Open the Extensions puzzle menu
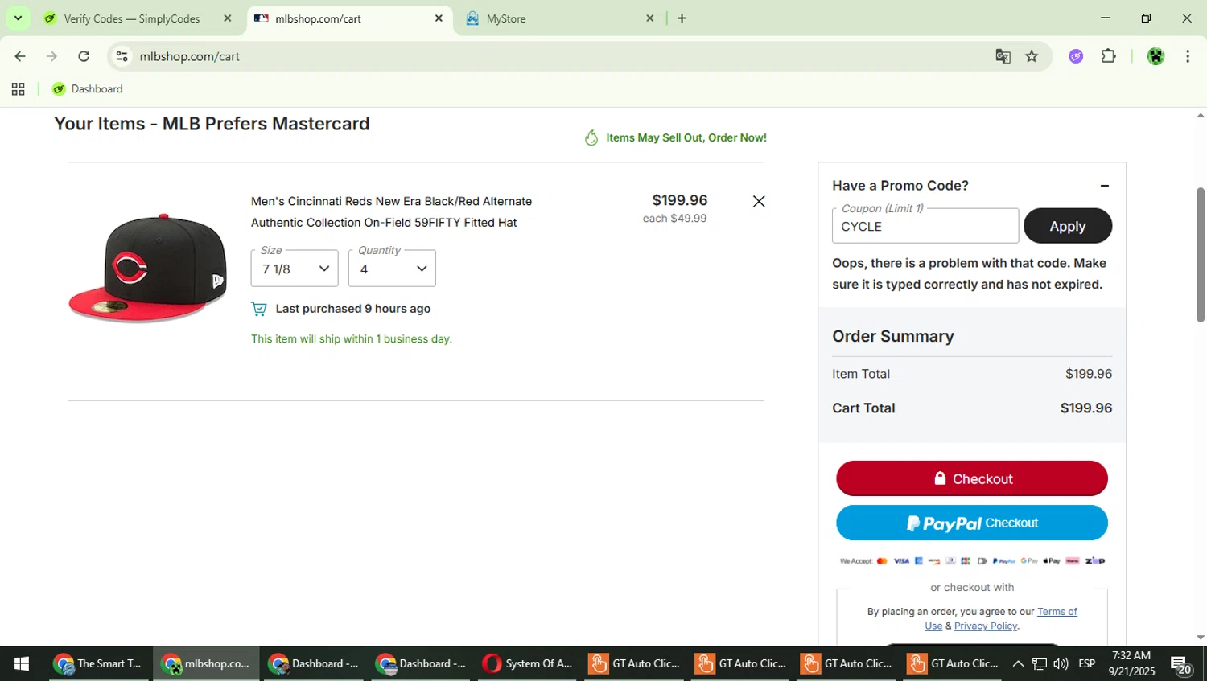 point(1109,56)
